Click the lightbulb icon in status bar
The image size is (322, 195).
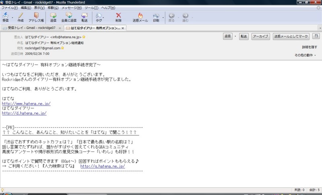pos(2,190)
